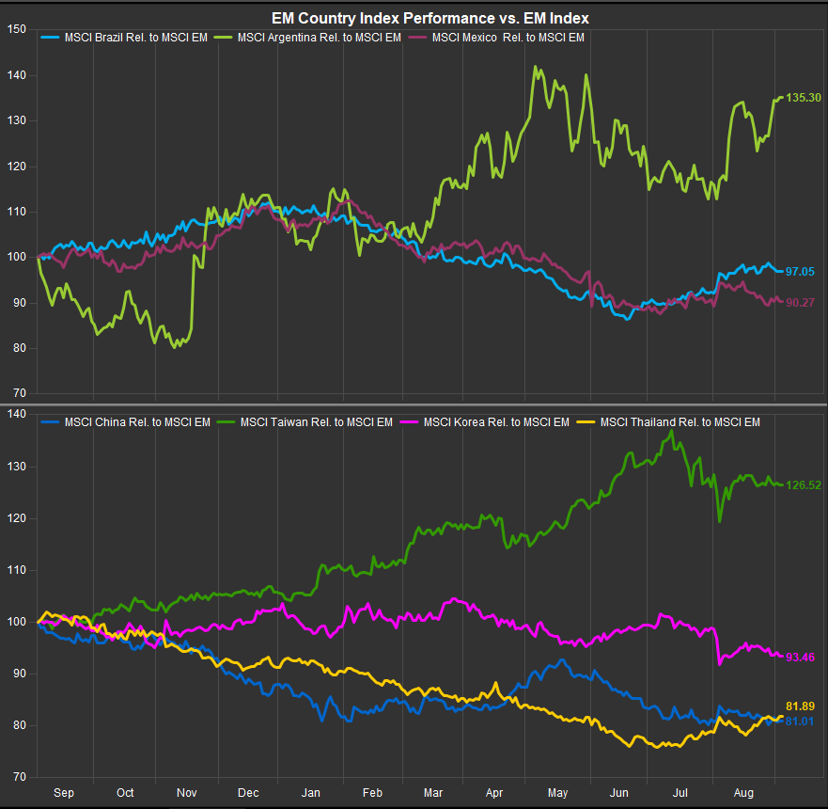
Task: Click the Korea magenta legend line swatch
Action: coord(409,422)
